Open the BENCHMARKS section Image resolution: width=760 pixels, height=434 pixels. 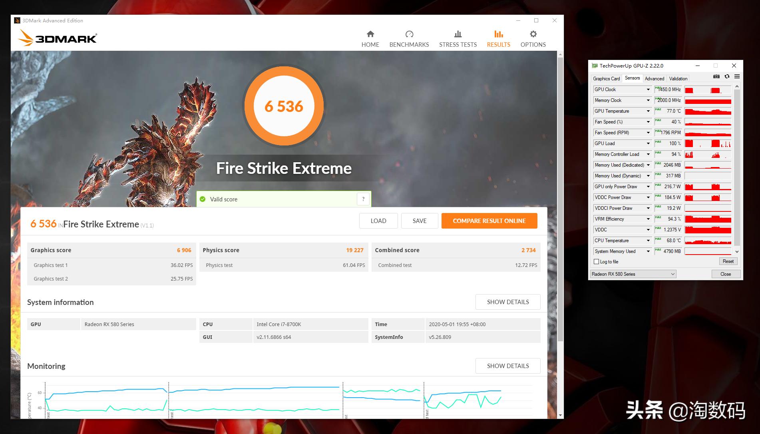409,39
